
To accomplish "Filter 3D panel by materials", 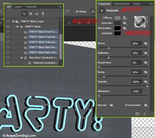I will pyautogui.click(x=37, y=14).
